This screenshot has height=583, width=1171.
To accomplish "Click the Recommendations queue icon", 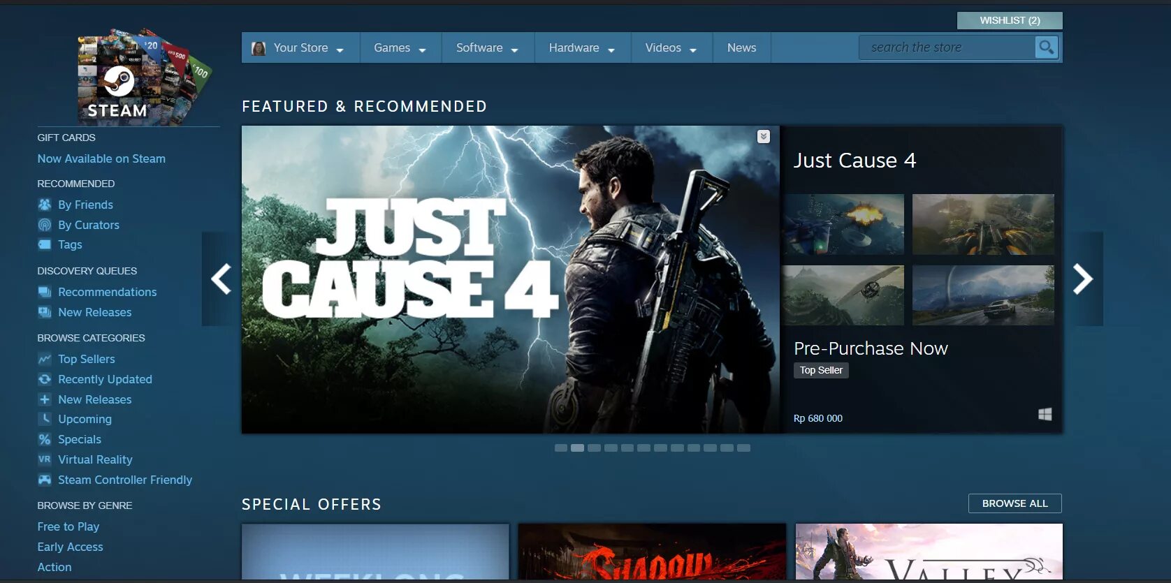I will coord(45,292).
